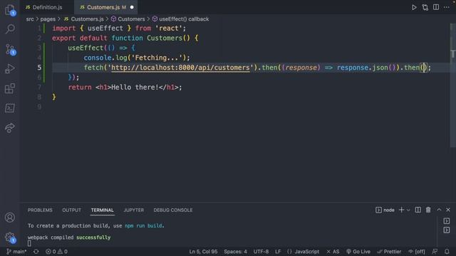Maximize the panel with up chevron

click(439, 210)
